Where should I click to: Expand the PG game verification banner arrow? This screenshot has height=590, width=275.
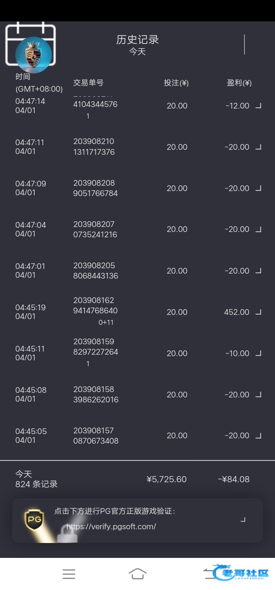(x=243, y=520)
